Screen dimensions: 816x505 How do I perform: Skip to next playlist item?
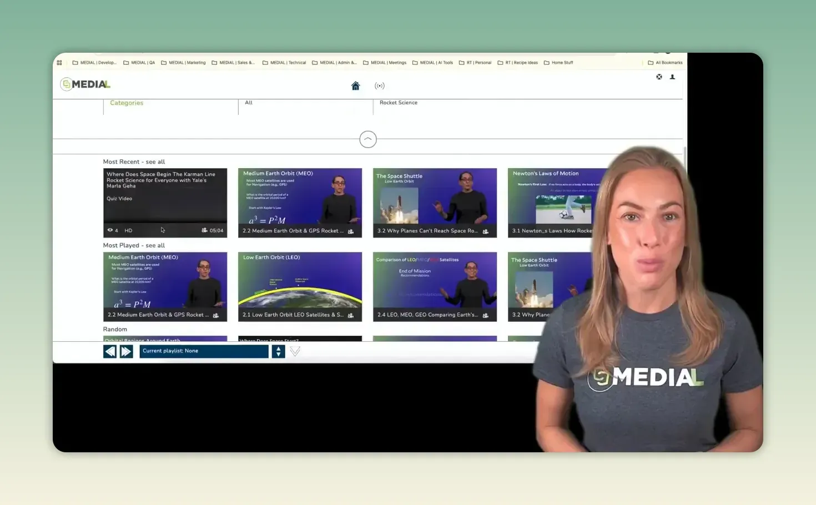tap(127, 351)
